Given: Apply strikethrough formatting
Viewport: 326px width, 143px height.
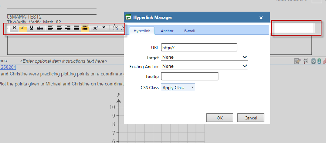Looking at the screenshot, I should [x=40, y=28].
